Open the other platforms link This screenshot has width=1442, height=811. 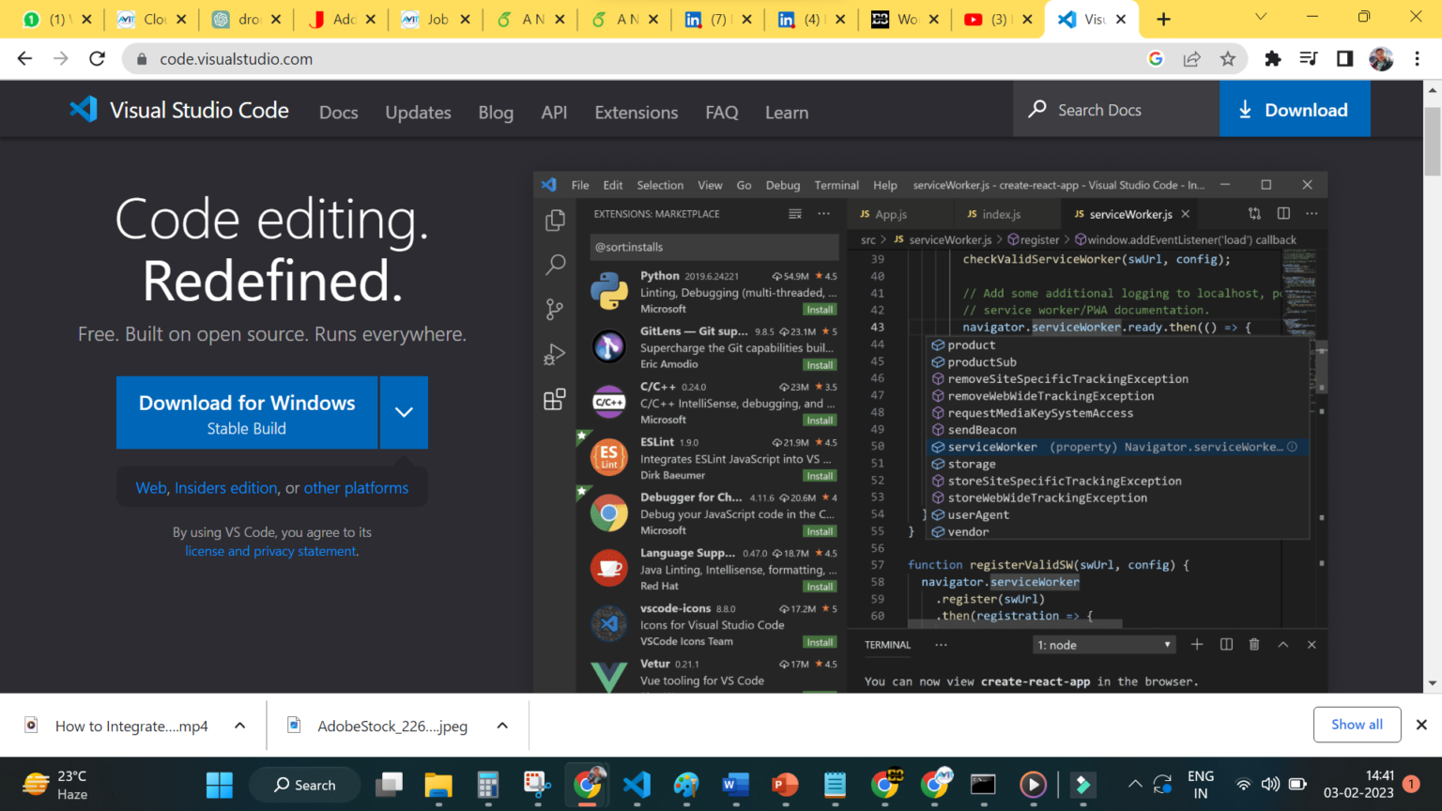tap(356, 488)
